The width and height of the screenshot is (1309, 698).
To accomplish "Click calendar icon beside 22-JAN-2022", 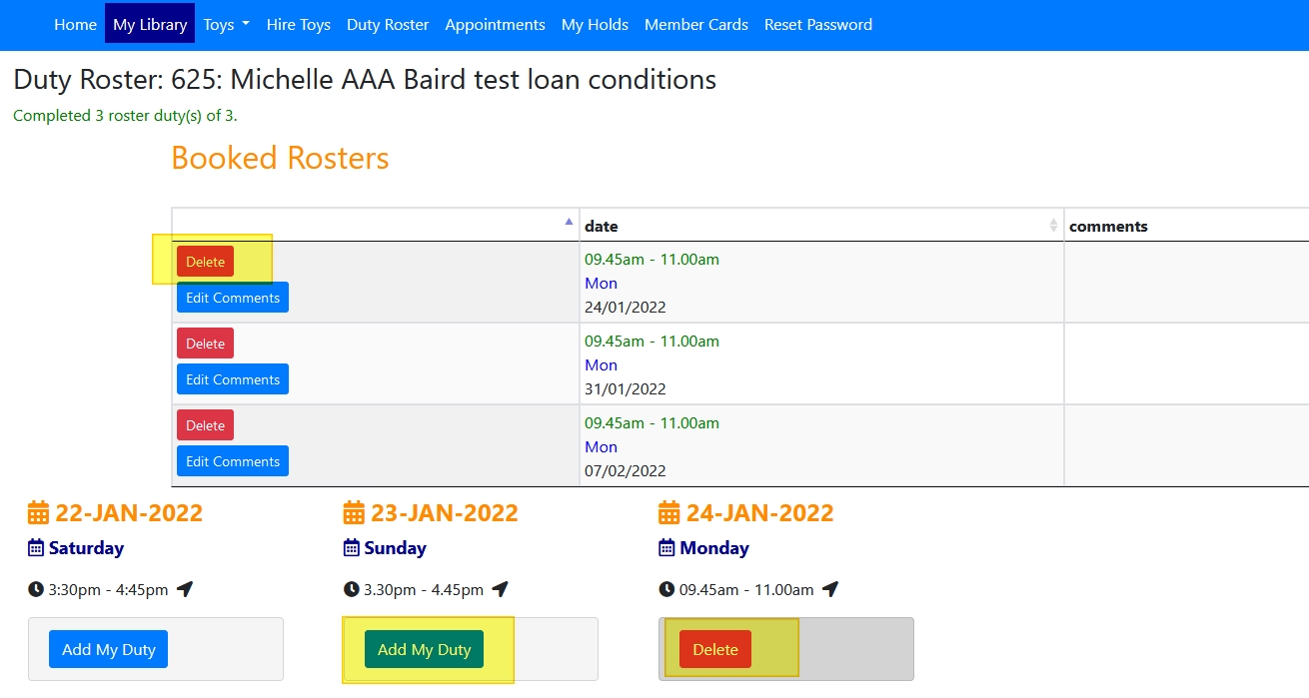I will [38, 513].
